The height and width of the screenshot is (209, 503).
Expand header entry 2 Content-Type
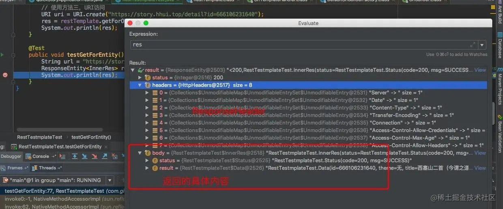click(147, 108)
